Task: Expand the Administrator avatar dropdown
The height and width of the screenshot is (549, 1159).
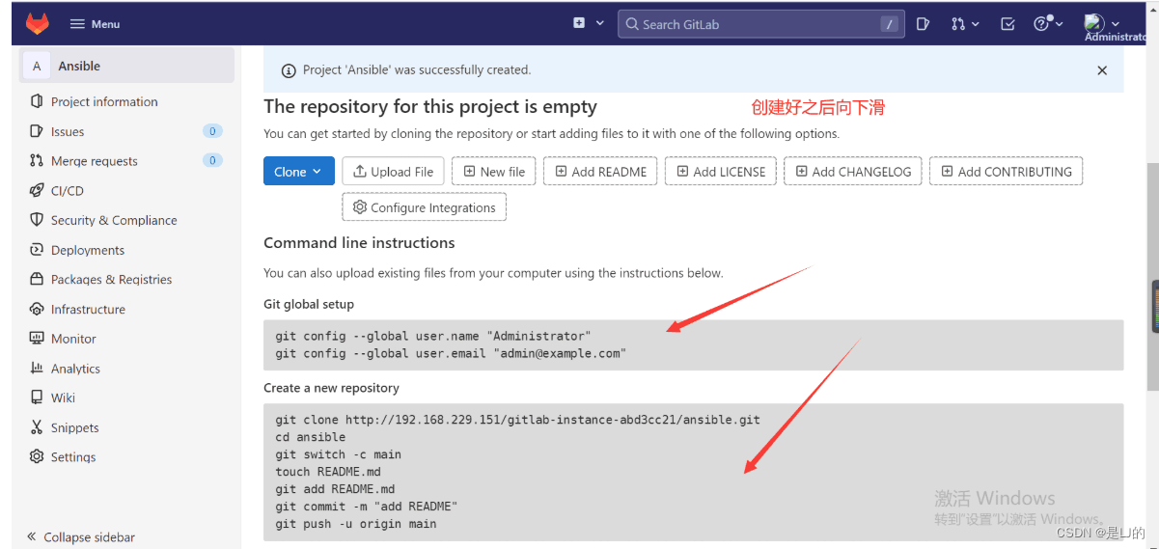Action: [x=1116, y=24]
